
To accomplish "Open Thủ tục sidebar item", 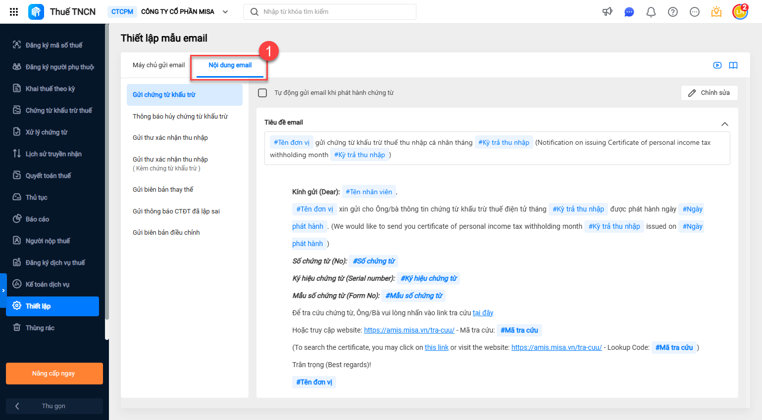I will [x=52, y=197].
